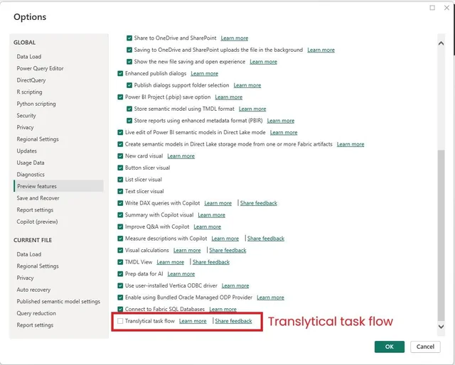Image resolution: width=455 pixels, height=365 pixels.
Task: Select Updates in the sidebar
Action: (x=27, y=151)
